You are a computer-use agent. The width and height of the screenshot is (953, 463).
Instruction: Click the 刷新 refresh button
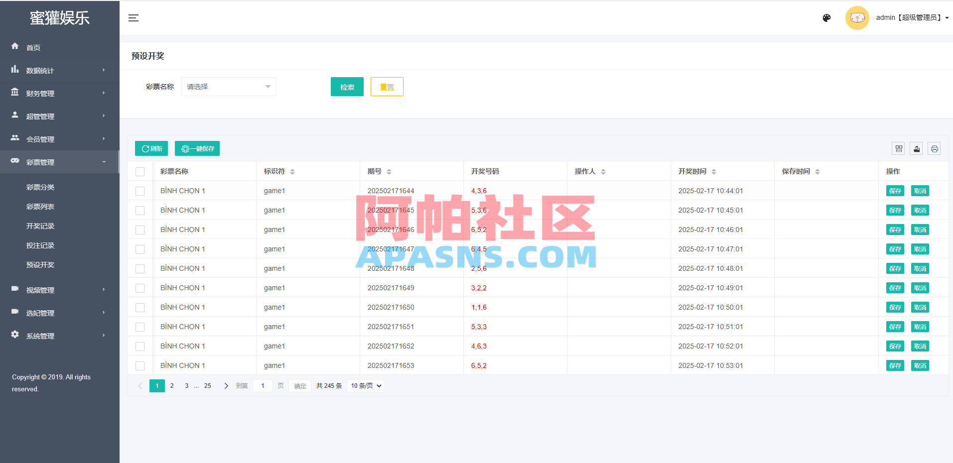(x=151, y=148)
